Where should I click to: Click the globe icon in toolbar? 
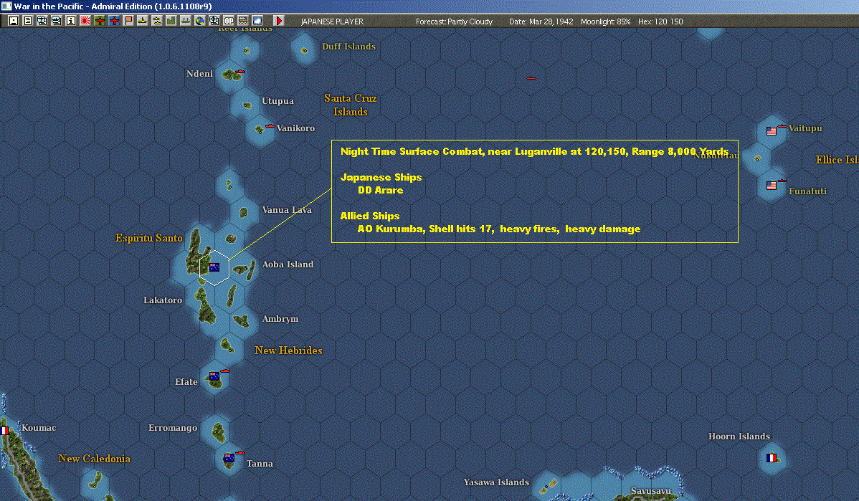[199, 21]
